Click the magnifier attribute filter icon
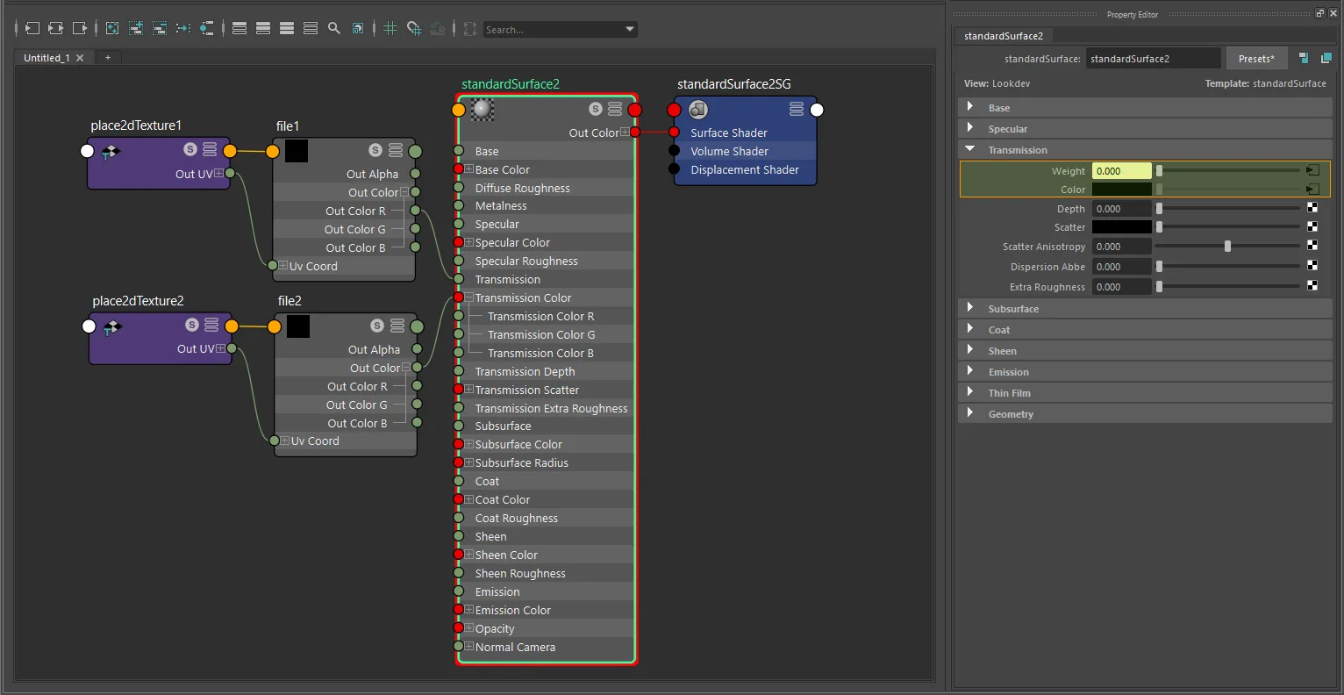 [x=334, y=29]
